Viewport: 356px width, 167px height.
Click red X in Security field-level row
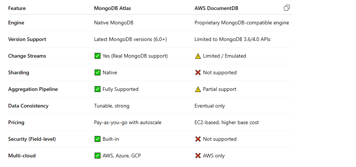[x=198, y=139]
